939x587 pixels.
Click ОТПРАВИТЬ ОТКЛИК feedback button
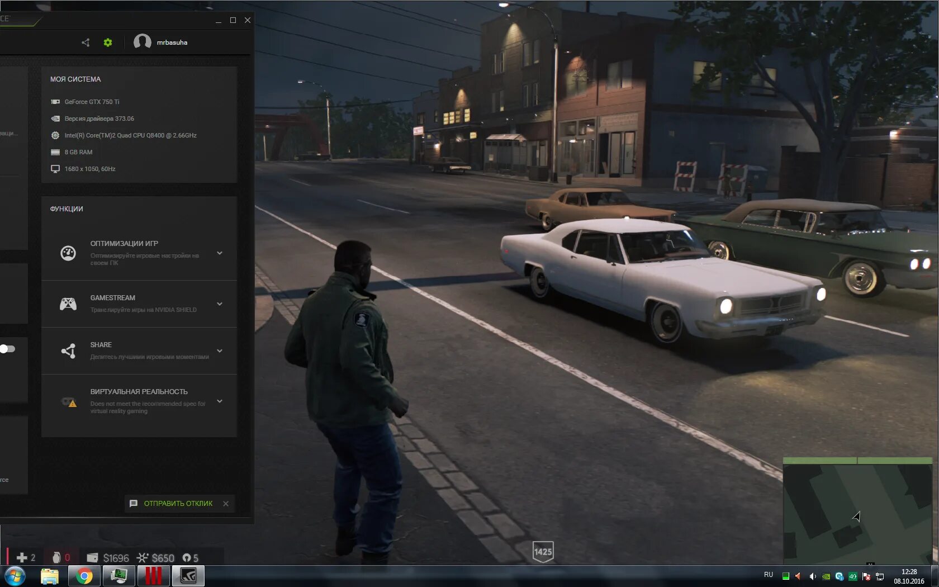[x=178, y=504]
